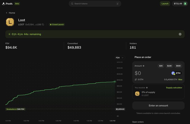Viewport: 190px width, 124px height.
Task: Return to Home
Action: (12, 13)
